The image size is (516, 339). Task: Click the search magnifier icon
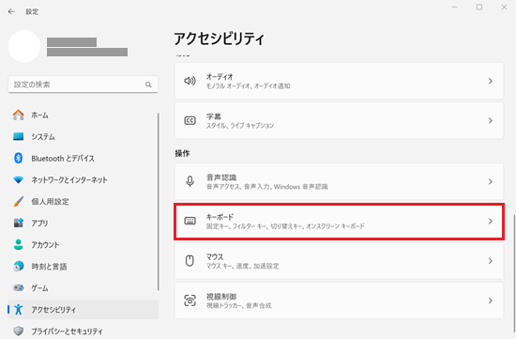(148, 85)
